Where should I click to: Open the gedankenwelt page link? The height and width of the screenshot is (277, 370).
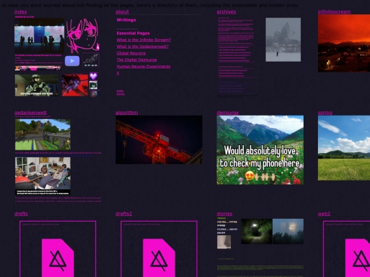(30, 113)
